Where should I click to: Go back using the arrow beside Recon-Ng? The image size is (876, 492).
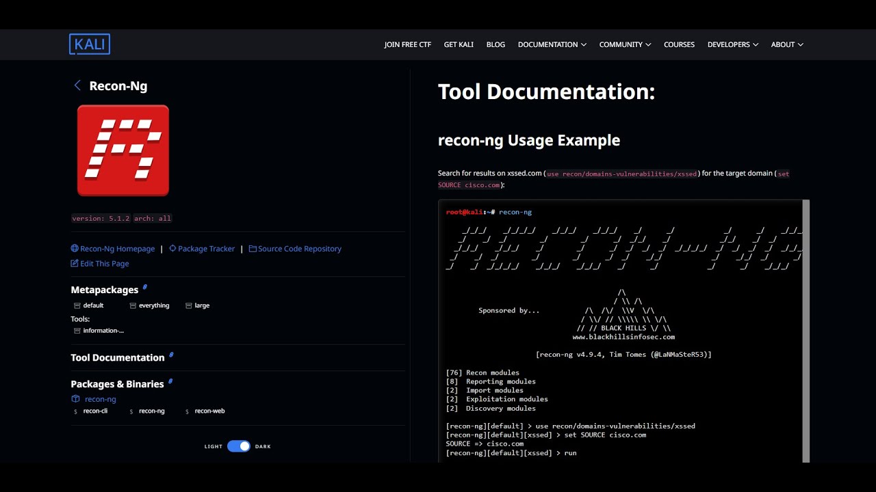click(77, 85)
